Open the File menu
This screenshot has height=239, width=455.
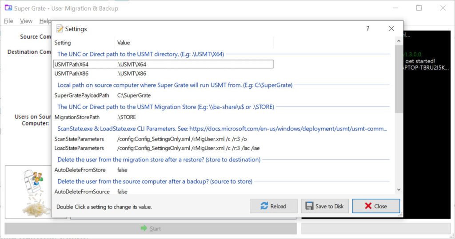(x=8, y=21)
